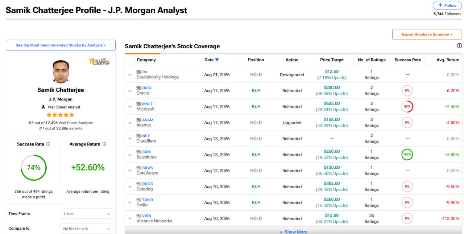This screenshot has height=234, width=464.
Task: Expand the CoreWeave row chevron
Action: (x=130, y=171)
